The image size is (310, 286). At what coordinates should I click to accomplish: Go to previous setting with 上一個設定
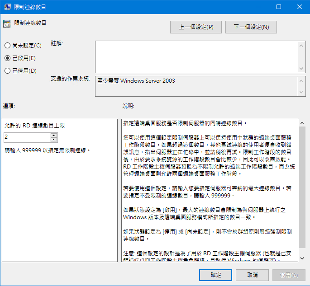pos(196,27)
